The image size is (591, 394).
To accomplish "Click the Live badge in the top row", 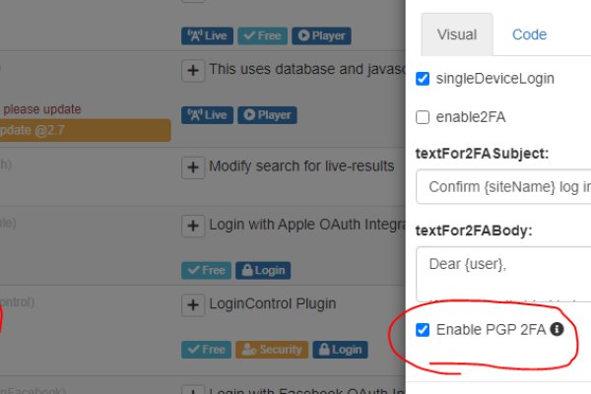I will point(206,35).
